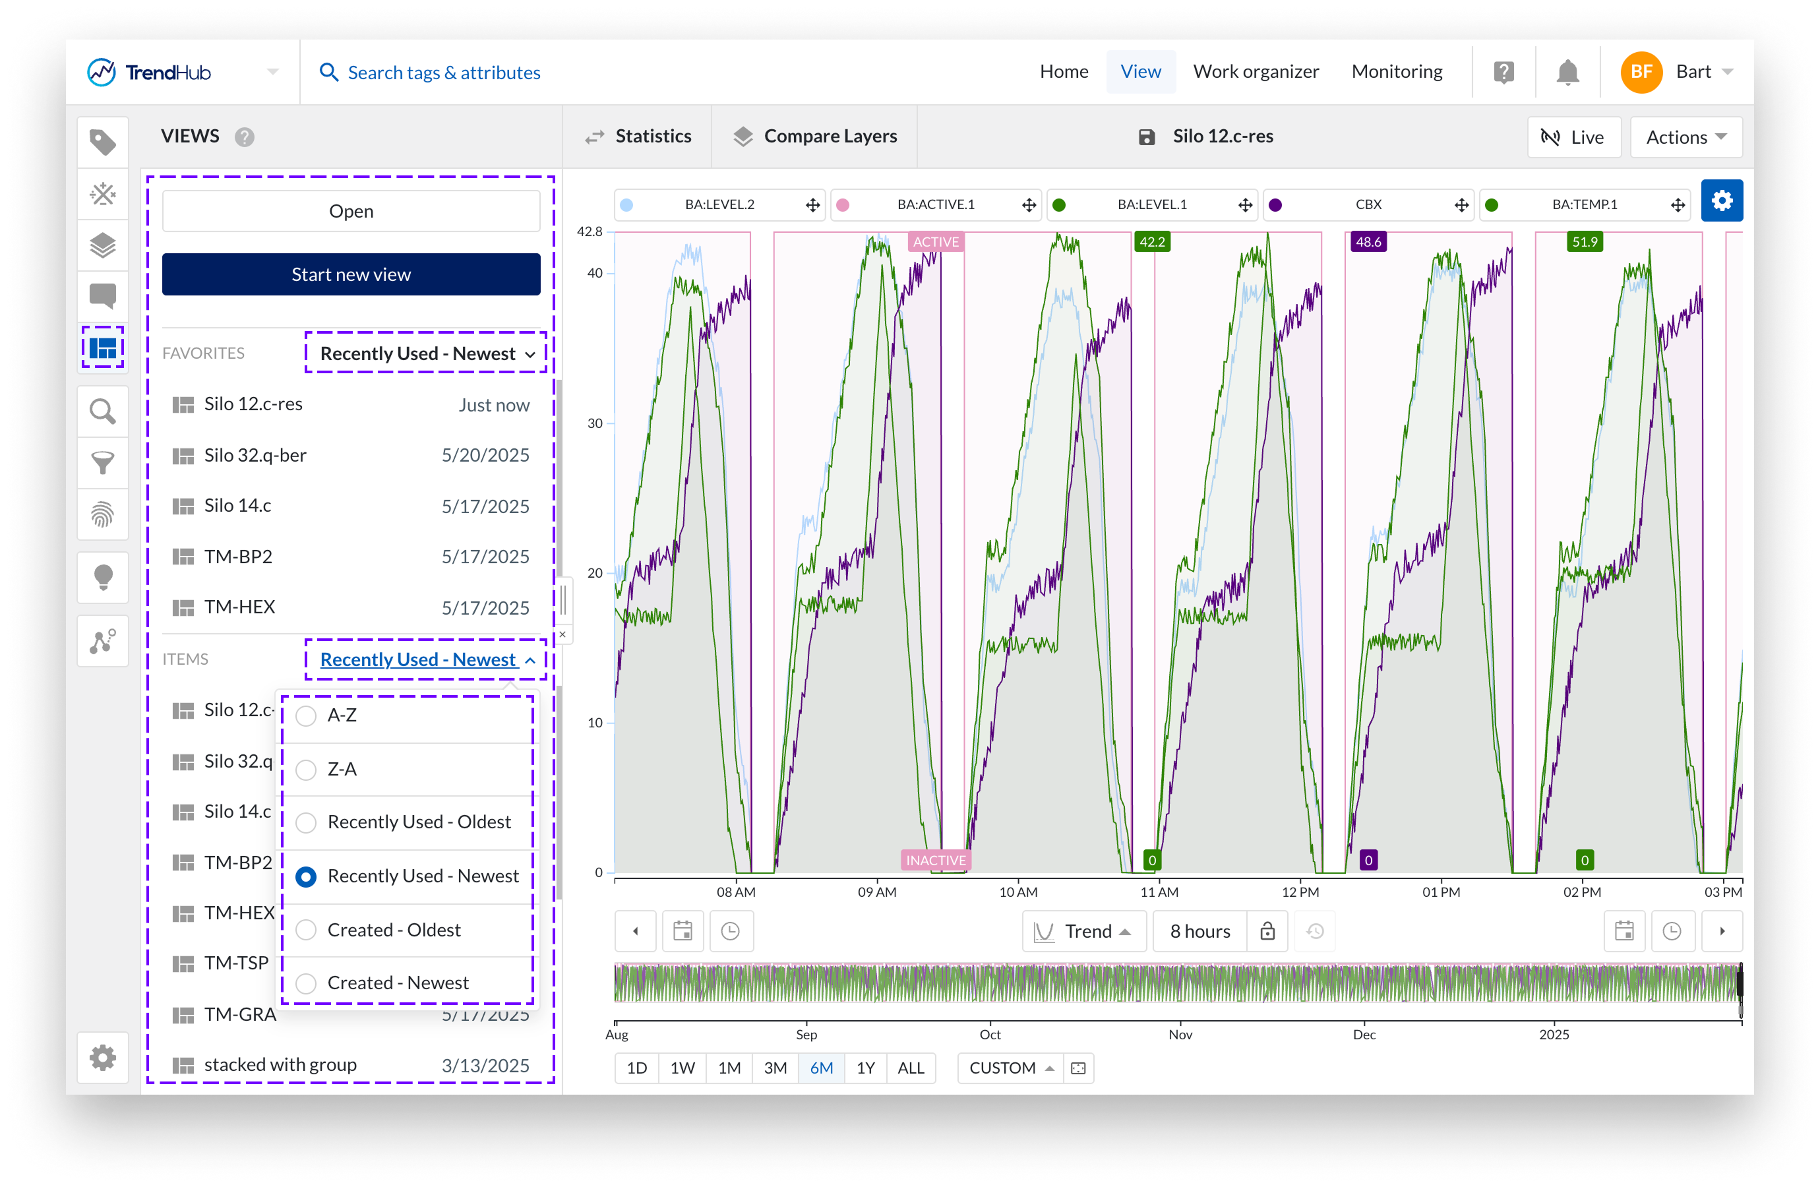Click the lock icon beside 8 hours
The width and height of the screenshot is (1820, 1187).
(1267, 930)
